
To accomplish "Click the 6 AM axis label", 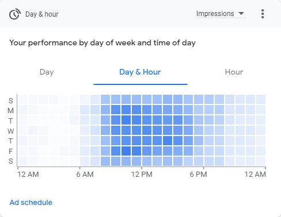I will coord(85,175).
